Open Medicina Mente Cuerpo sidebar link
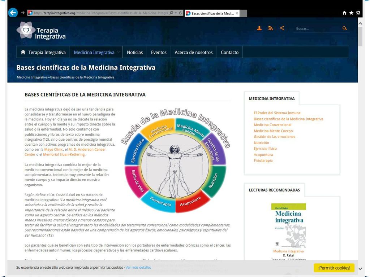 [273, 131]
